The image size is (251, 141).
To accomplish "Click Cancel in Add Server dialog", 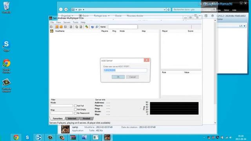I will click(x=133, y=77).
